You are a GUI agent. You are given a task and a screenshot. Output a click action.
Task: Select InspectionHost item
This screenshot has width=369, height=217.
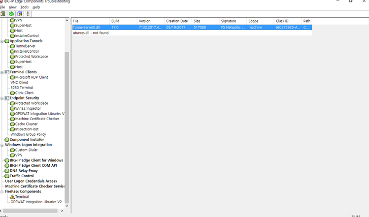pos(27,129)
